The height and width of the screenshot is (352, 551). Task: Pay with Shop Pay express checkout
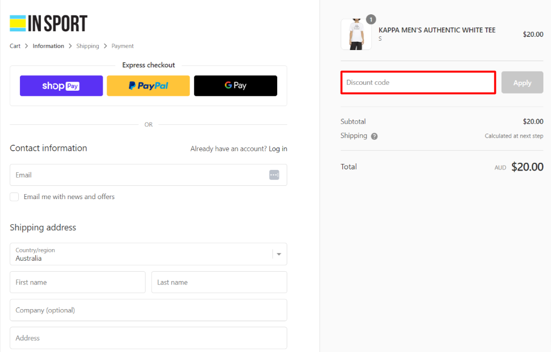(61, 86)
